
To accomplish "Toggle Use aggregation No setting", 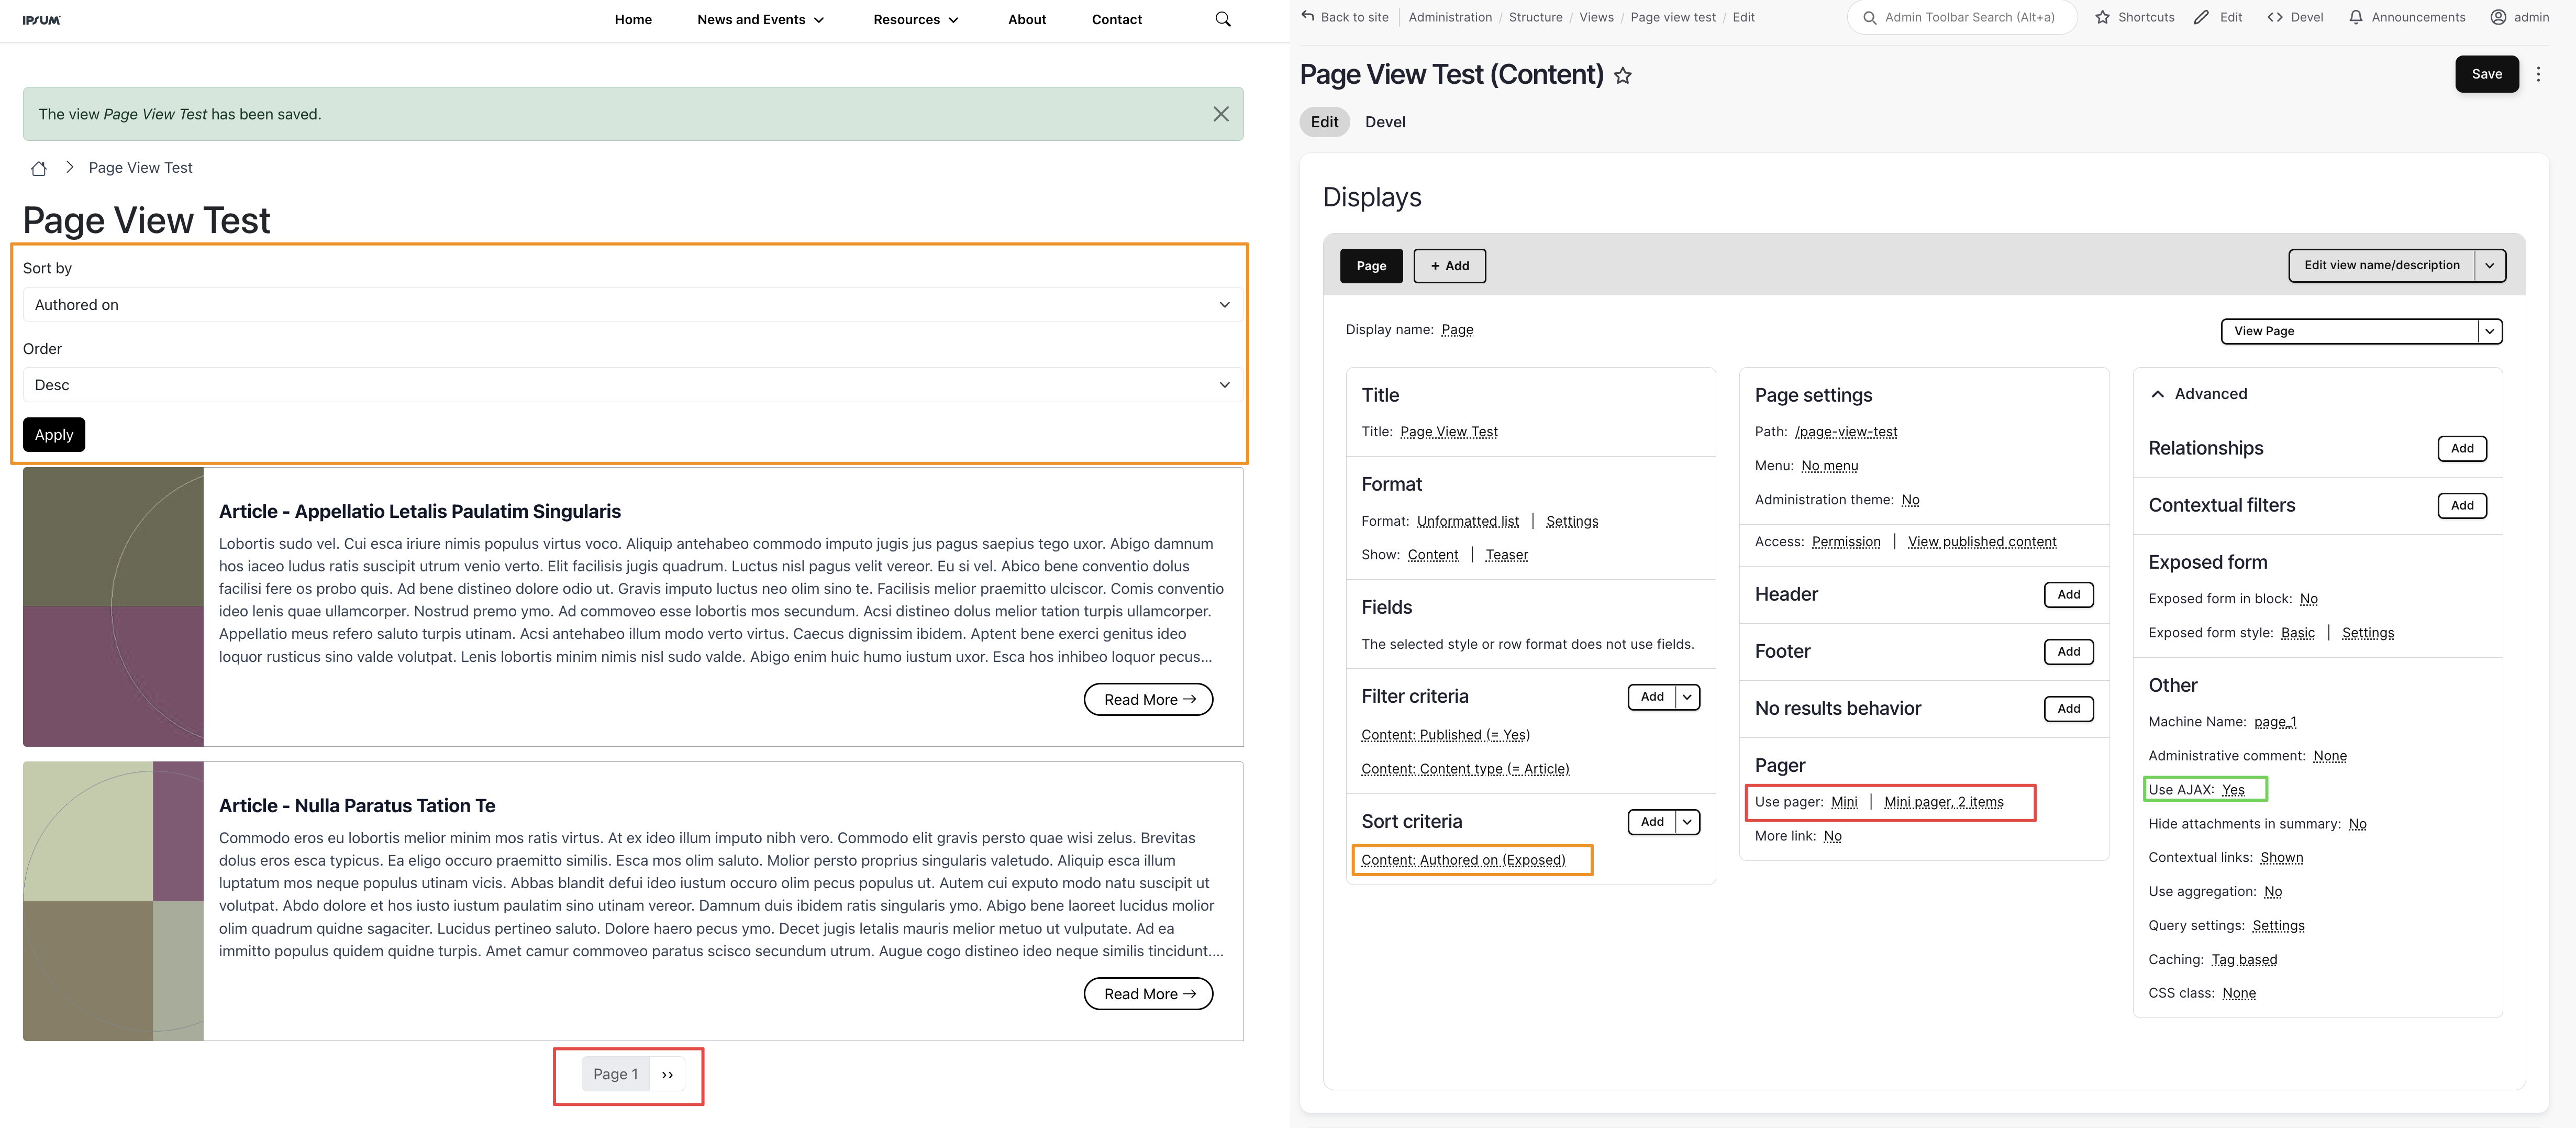I will [2272, 892].
